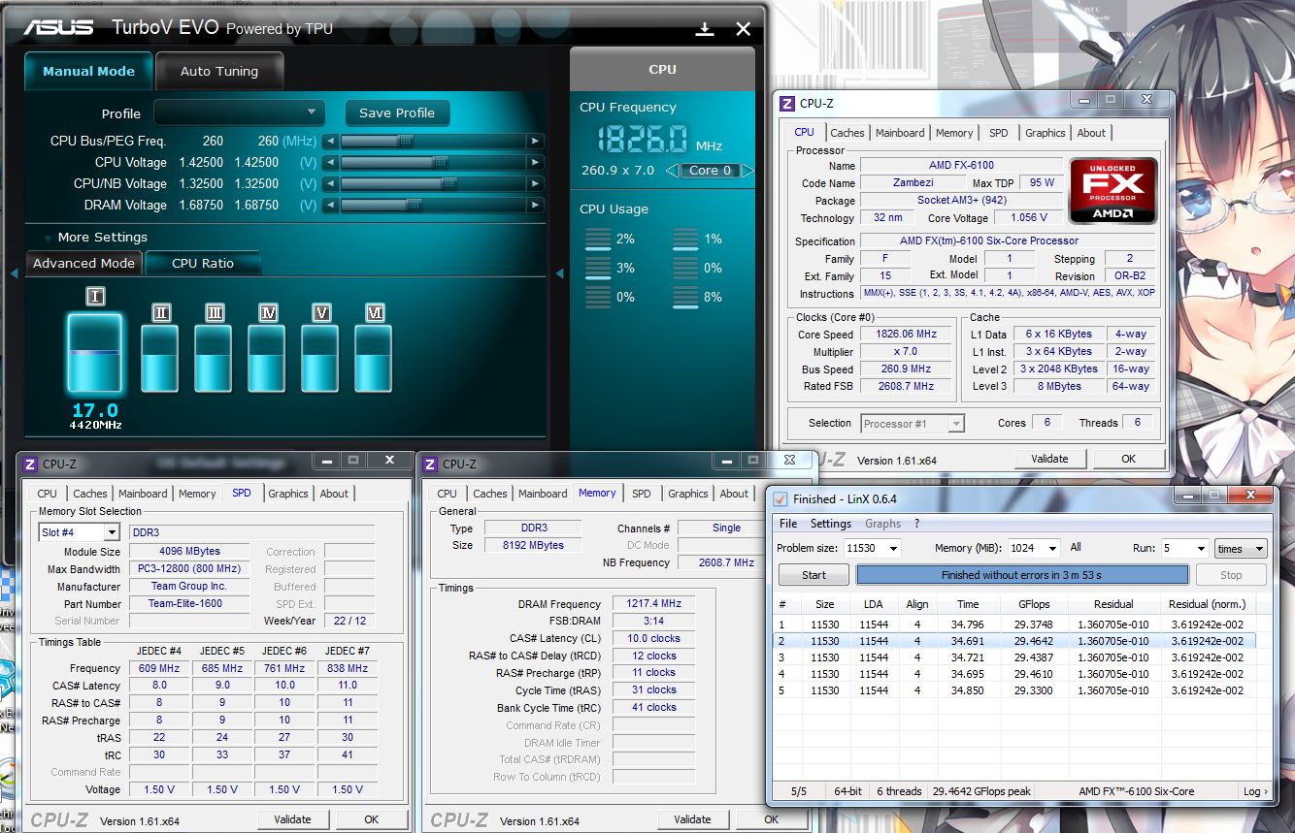The image size is (1295, 833).
Task: Click the Save Profile button
Action: 396,112
